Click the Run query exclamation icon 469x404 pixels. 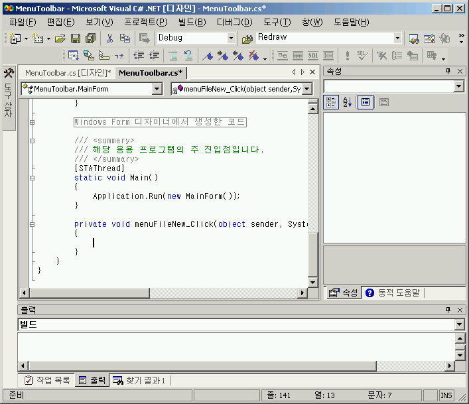point(347,56)
